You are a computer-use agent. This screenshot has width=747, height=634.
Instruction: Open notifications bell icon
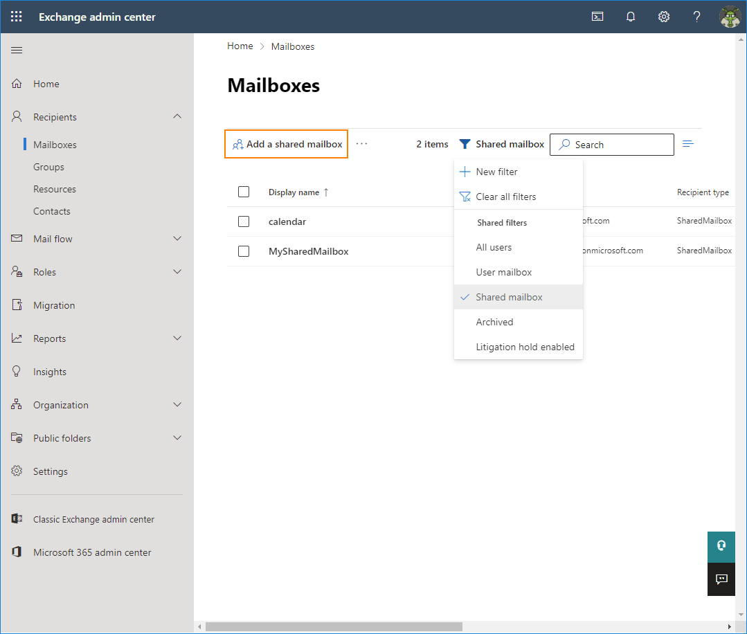pos(631,17)
